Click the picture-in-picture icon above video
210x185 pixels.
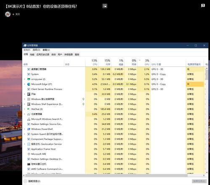(x=105, y=6)
